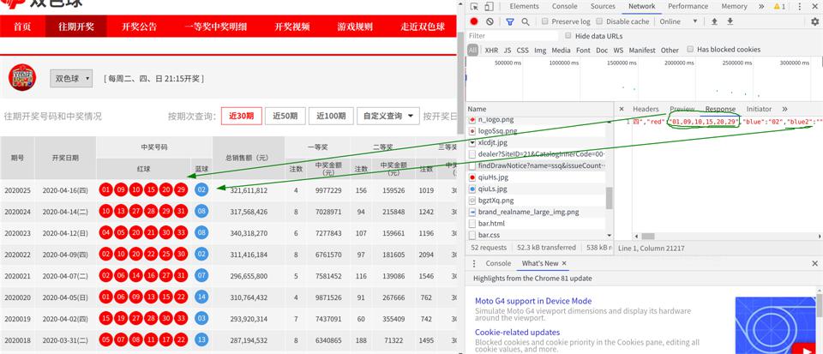Select the brand_realname_large_img.png request
Screen dimensions: 823x354
click(537, 213)
